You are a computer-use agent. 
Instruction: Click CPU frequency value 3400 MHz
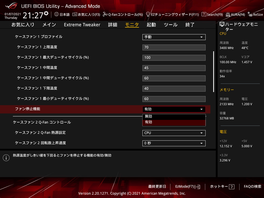point(227,48)
